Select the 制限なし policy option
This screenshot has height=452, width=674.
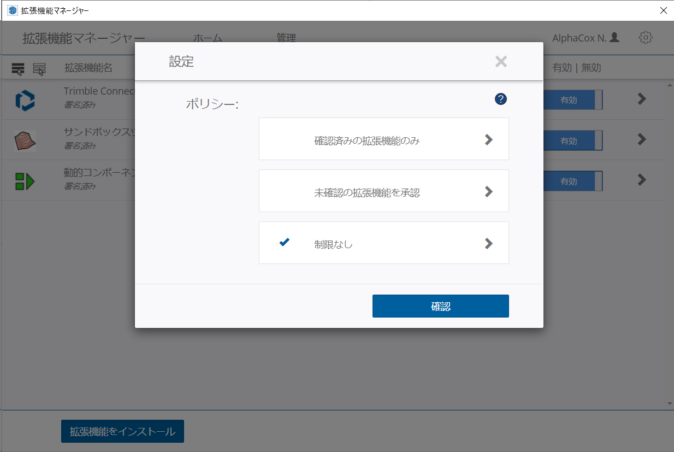[x=333, y=244]
